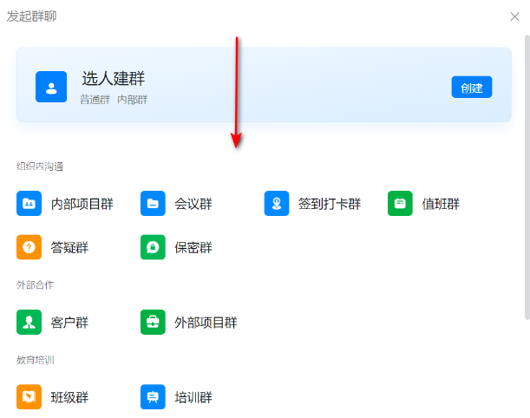The height and width of the screenshot is (418, 530).
Task: Choose the 外部项目群 briefcase icon
Action: coord(153,322)
